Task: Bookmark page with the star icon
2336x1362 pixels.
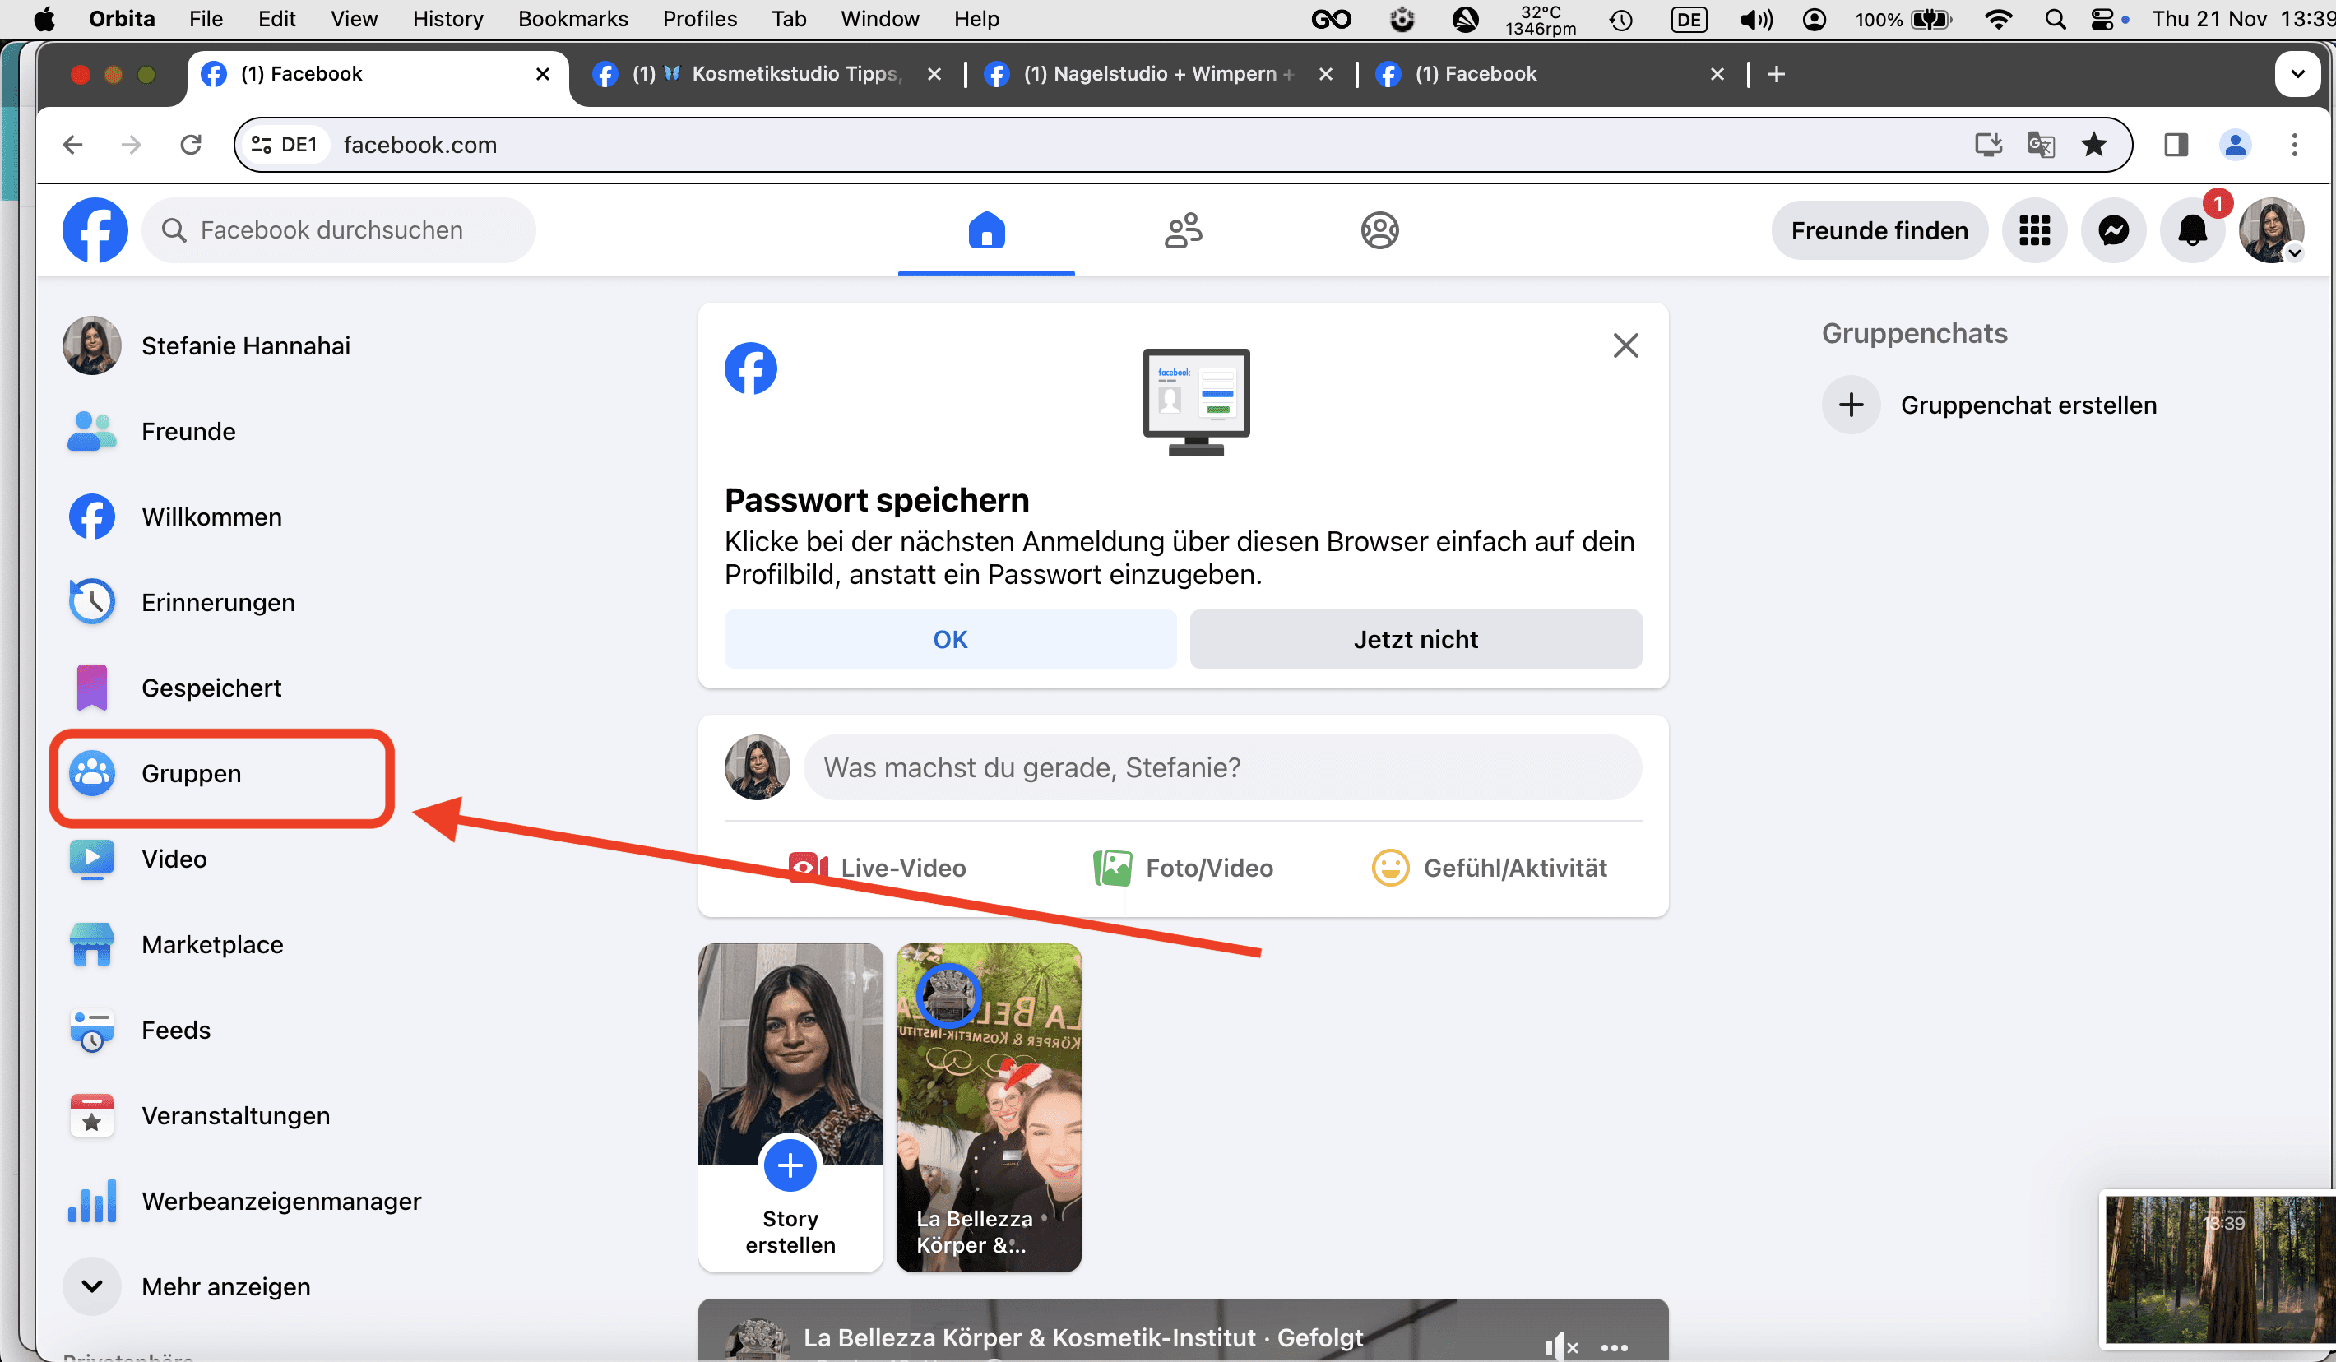Action: coord(2094,145)
